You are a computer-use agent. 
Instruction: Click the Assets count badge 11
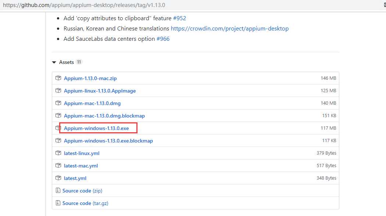click(x=79, y=62)
